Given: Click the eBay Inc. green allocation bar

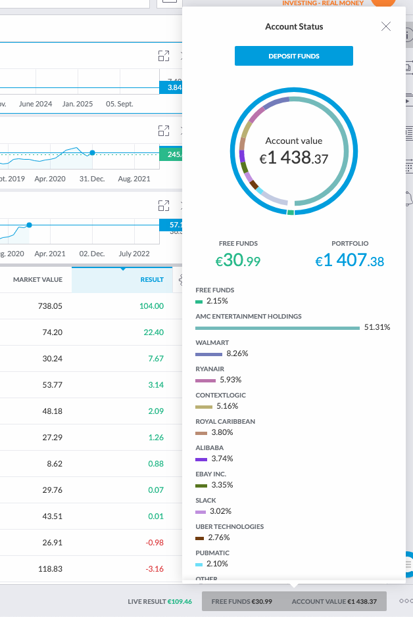Looking at the screenshot, I should (201, 486).
